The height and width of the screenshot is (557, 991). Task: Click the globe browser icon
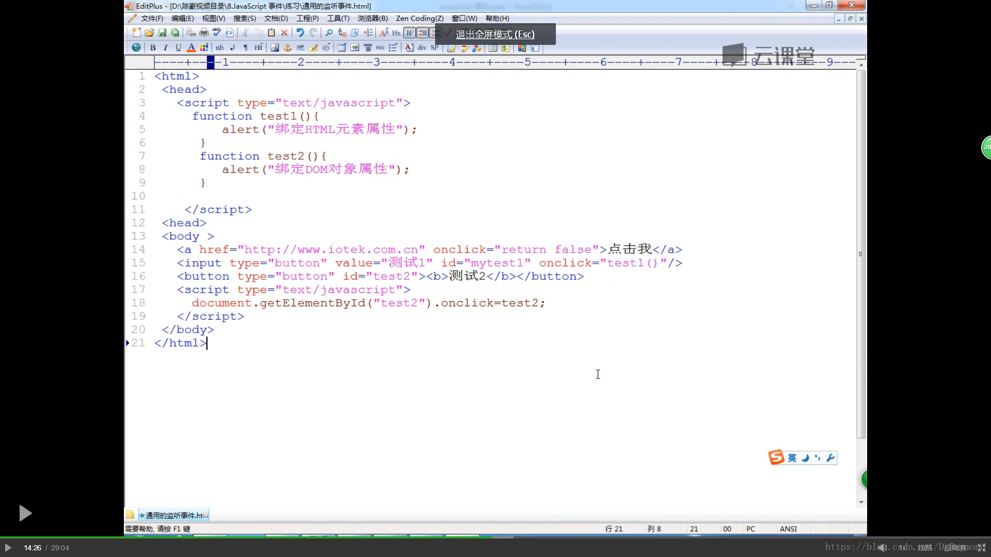point(136,47)
